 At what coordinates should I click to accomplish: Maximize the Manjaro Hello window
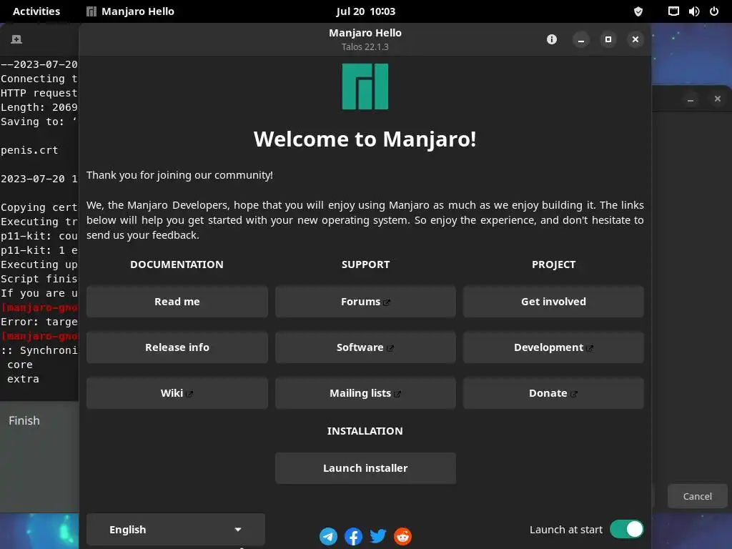point(608,40)
